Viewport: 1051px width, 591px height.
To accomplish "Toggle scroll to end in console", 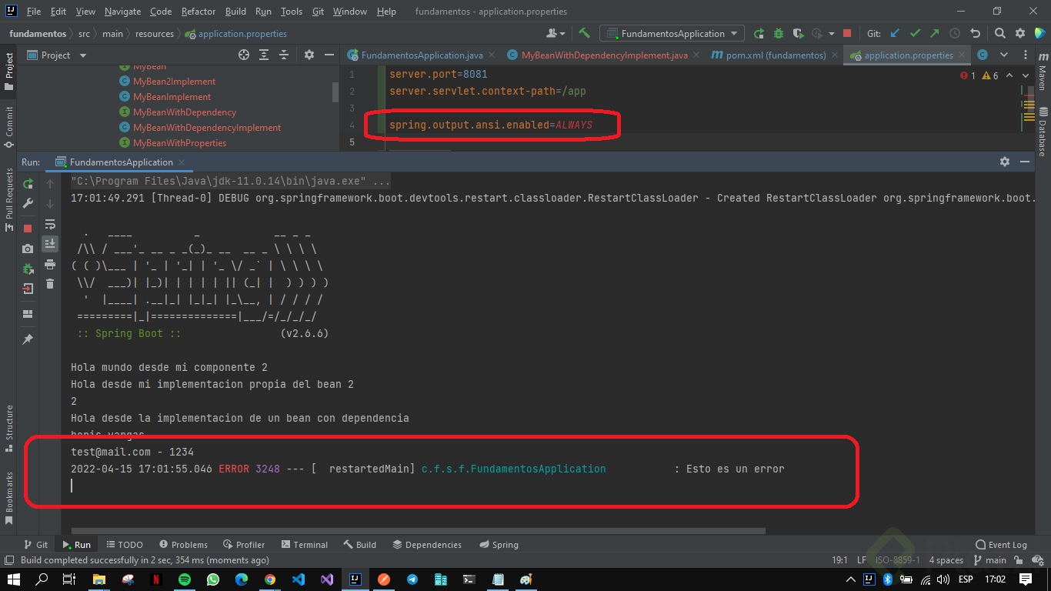I will 50,243.
